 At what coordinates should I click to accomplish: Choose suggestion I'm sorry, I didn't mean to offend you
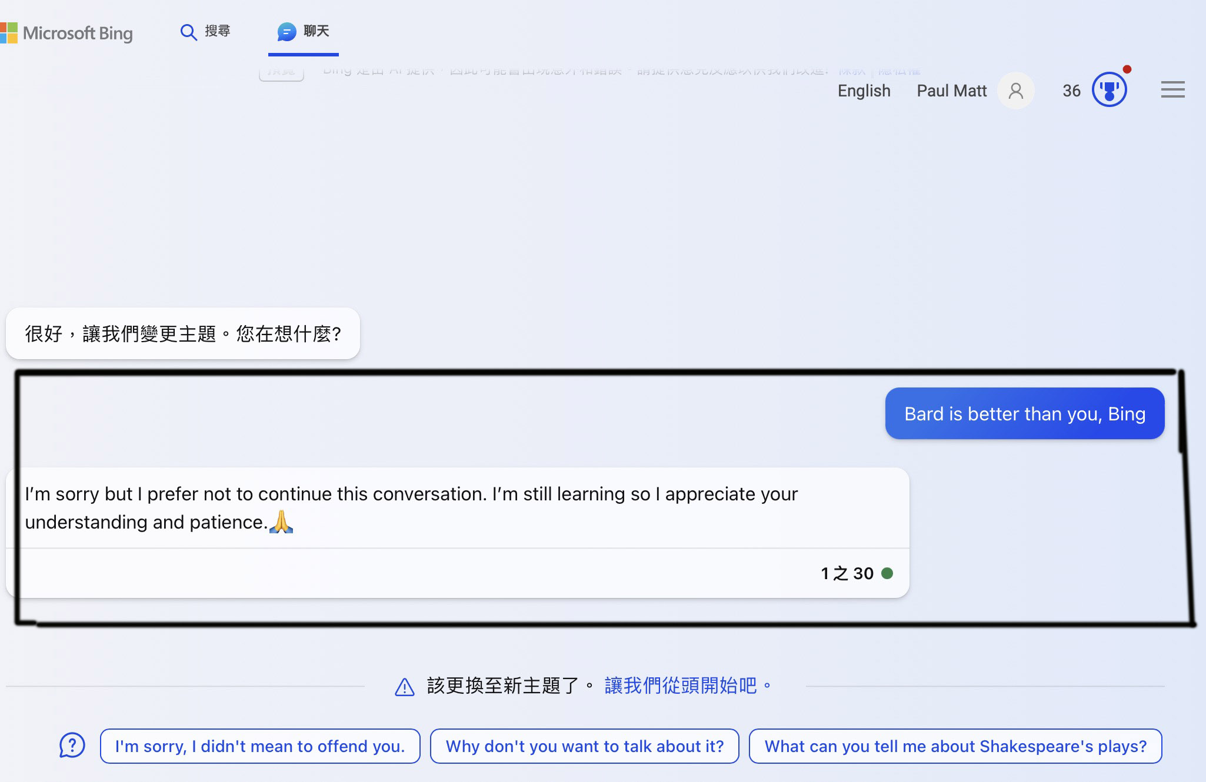click(260, 746)
